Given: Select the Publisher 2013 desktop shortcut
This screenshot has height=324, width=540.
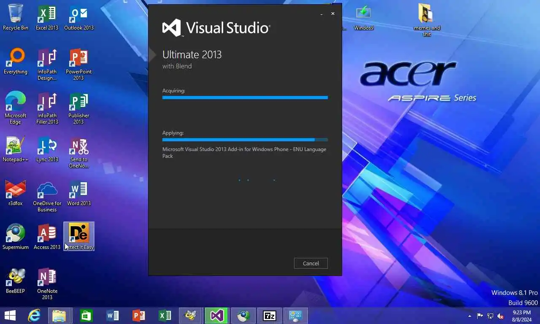Looking at the screenshot, I should 79,108.
